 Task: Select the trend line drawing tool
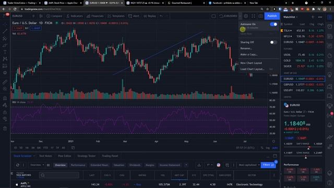[x=5, y=31]
